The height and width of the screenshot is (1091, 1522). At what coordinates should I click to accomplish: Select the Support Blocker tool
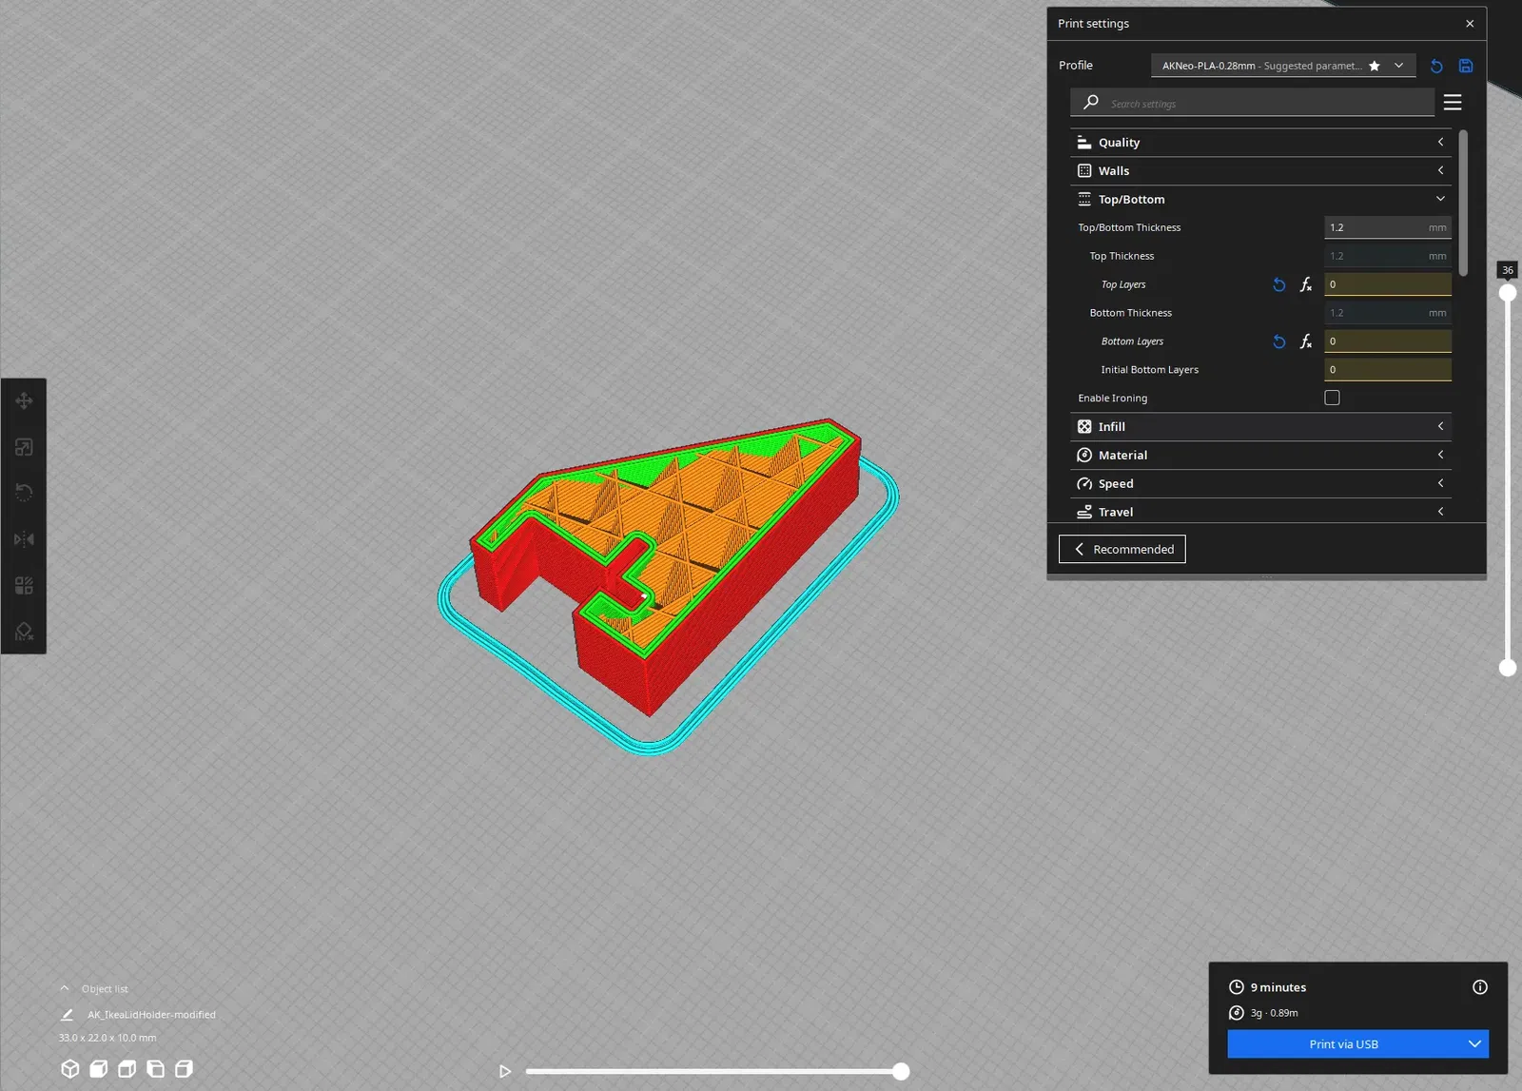point(24,631)
